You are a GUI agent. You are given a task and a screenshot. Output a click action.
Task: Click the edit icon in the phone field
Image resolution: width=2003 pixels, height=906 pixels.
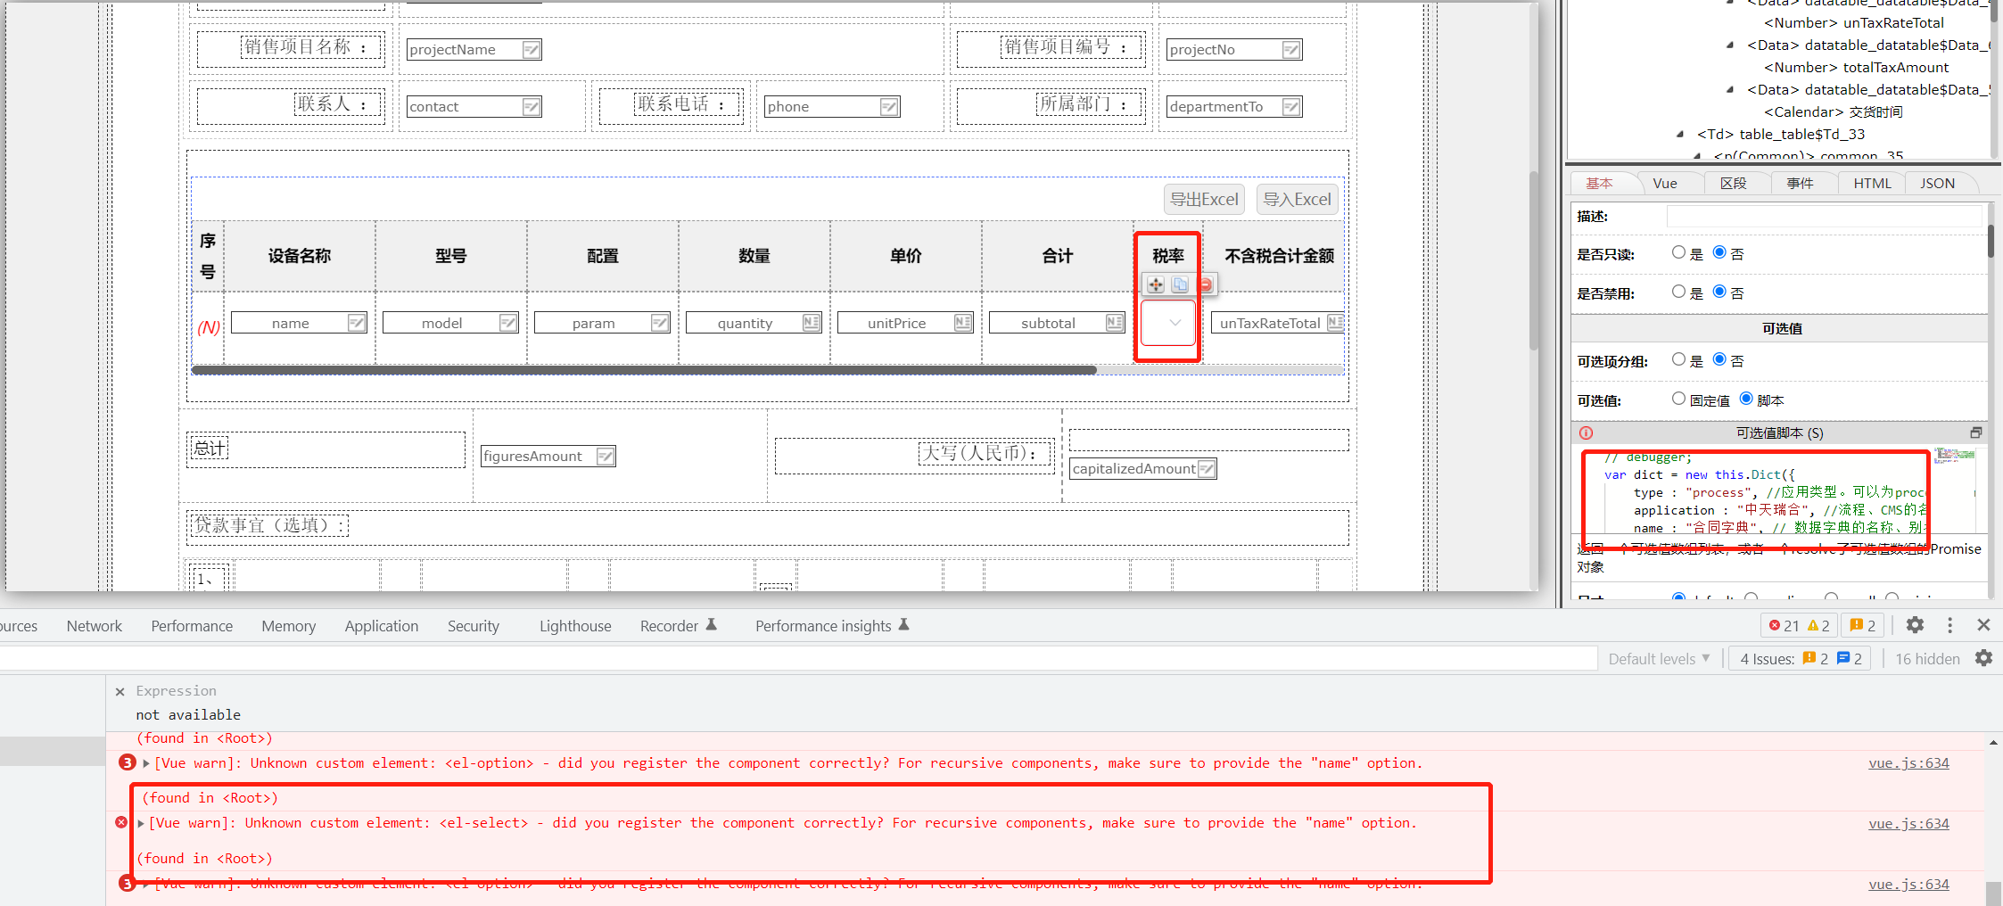(x=889, y=107)
